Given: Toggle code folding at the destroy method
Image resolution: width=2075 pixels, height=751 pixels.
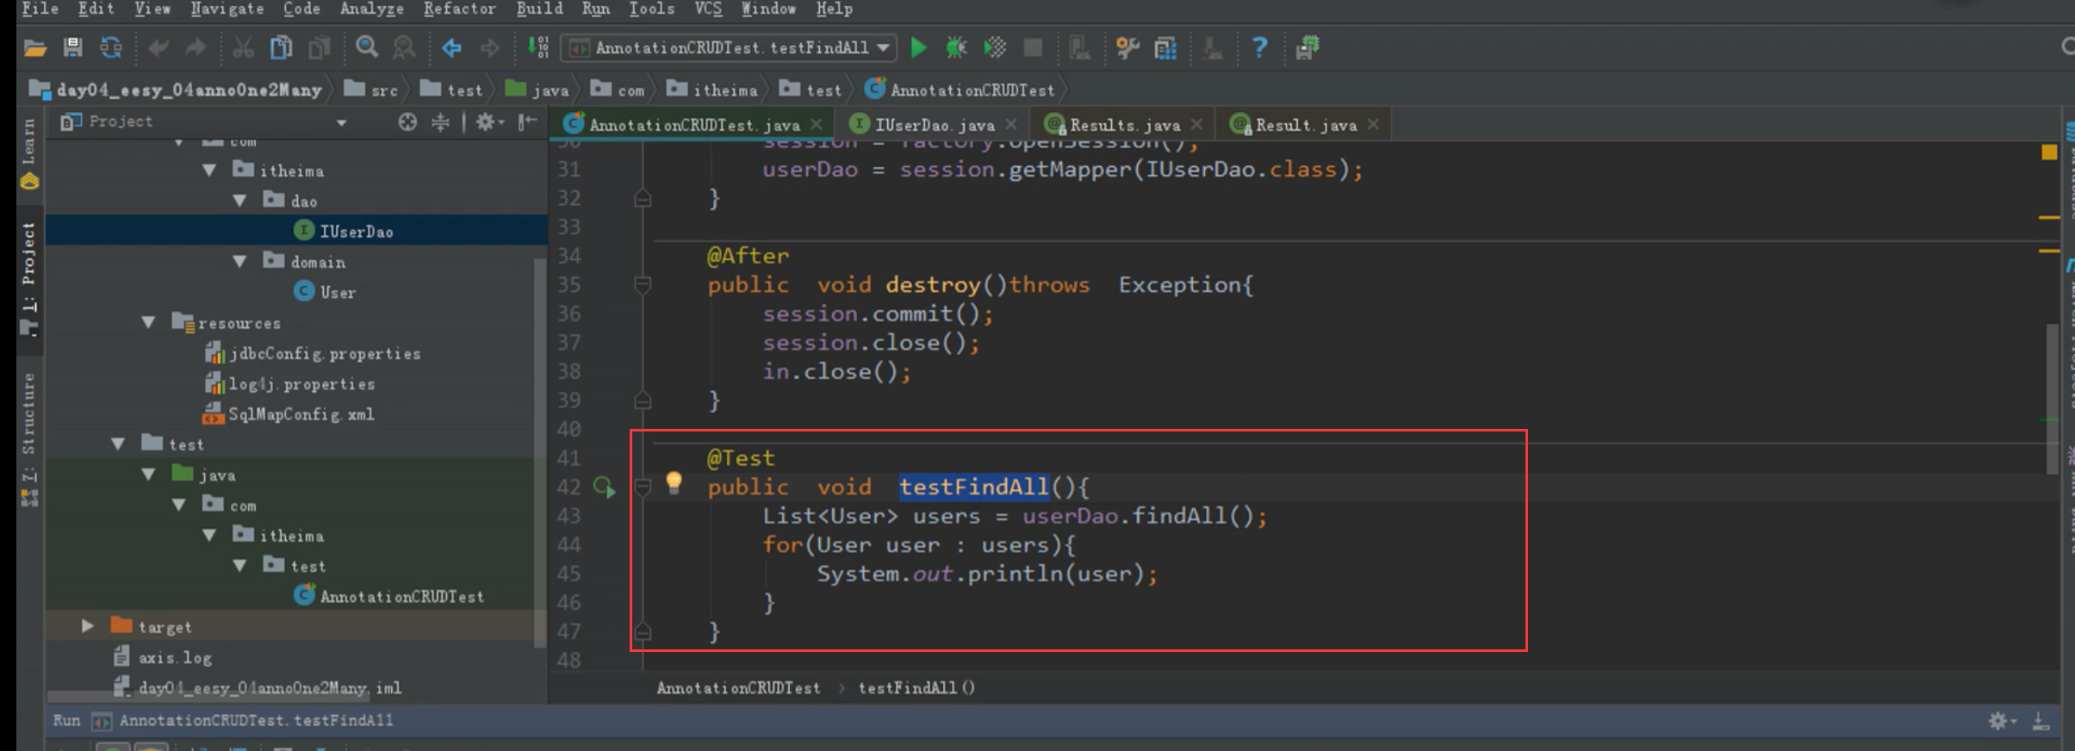Looking at the screenshot, I should pos(643,284).
